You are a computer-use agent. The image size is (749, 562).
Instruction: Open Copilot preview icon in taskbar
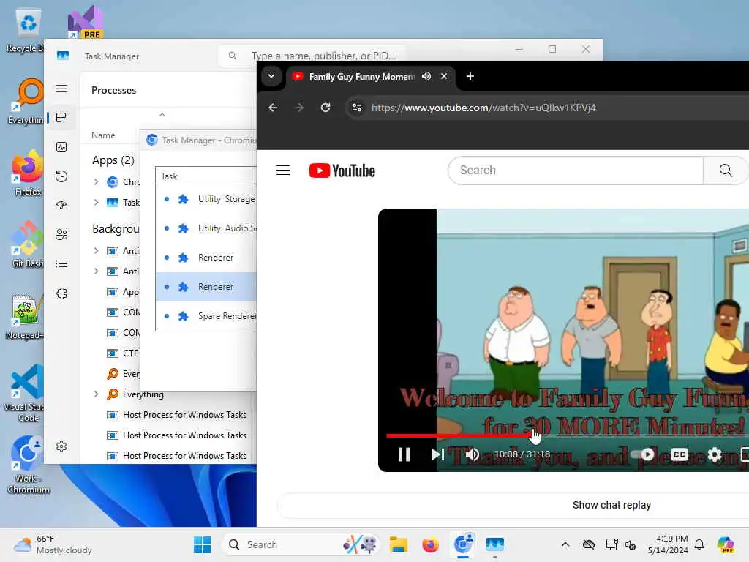pos(726,544)
